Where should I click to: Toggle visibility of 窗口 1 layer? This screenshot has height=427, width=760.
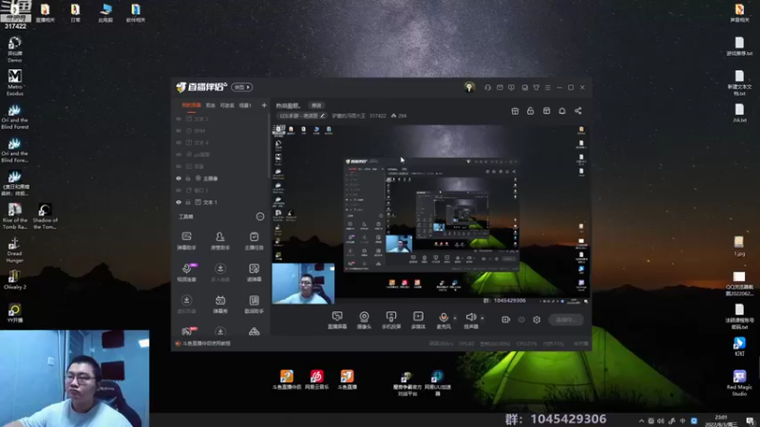coord(179,191)
